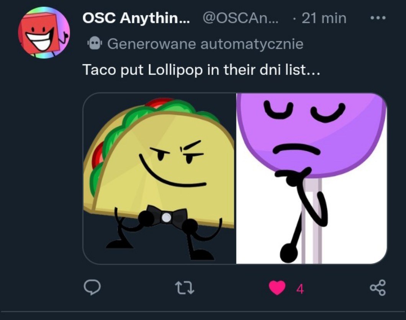Click Taco's black bow tie in the image
This screenshot has width=406, height=320.
point(166,218)
